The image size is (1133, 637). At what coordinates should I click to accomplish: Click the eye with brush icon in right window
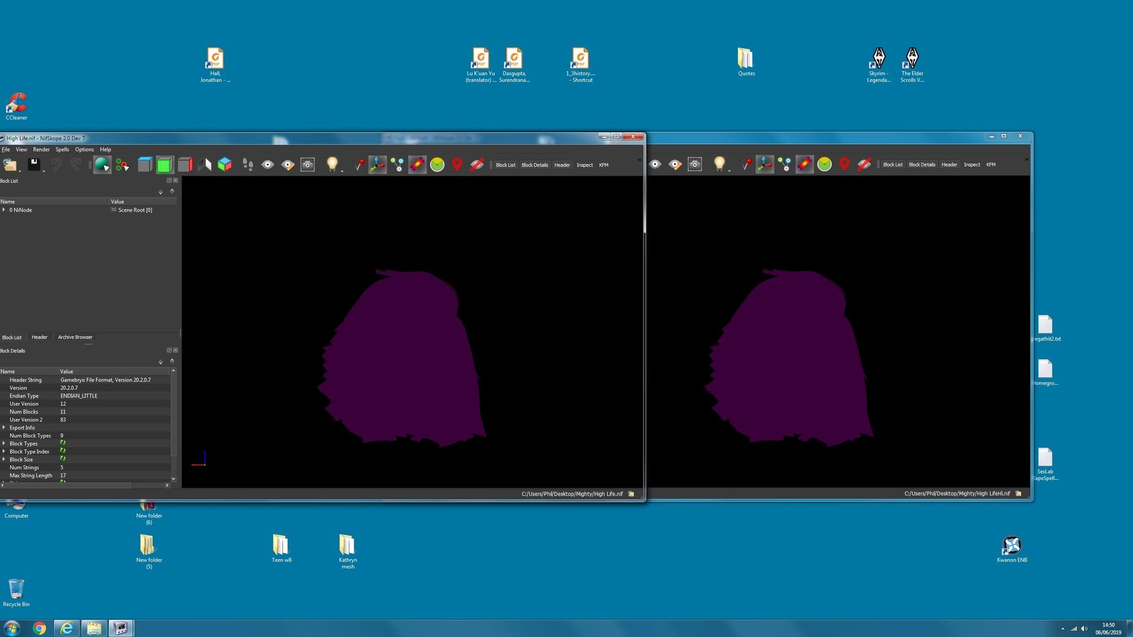[x=675, y=165]
